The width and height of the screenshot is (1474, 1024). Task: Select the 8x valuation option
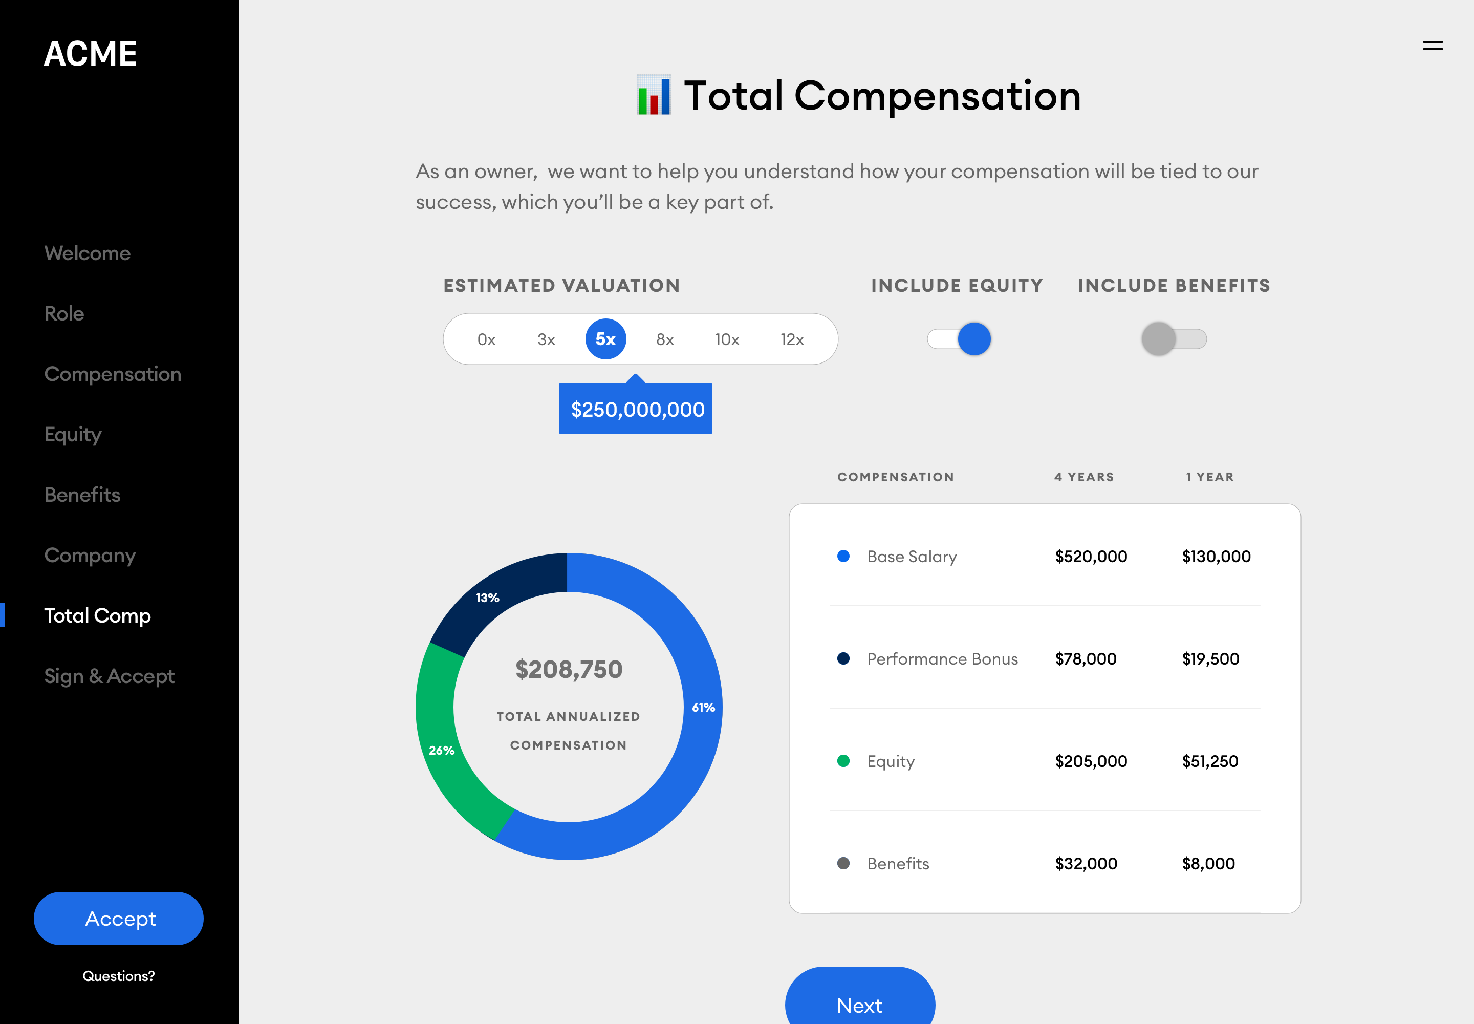[664, 339]
